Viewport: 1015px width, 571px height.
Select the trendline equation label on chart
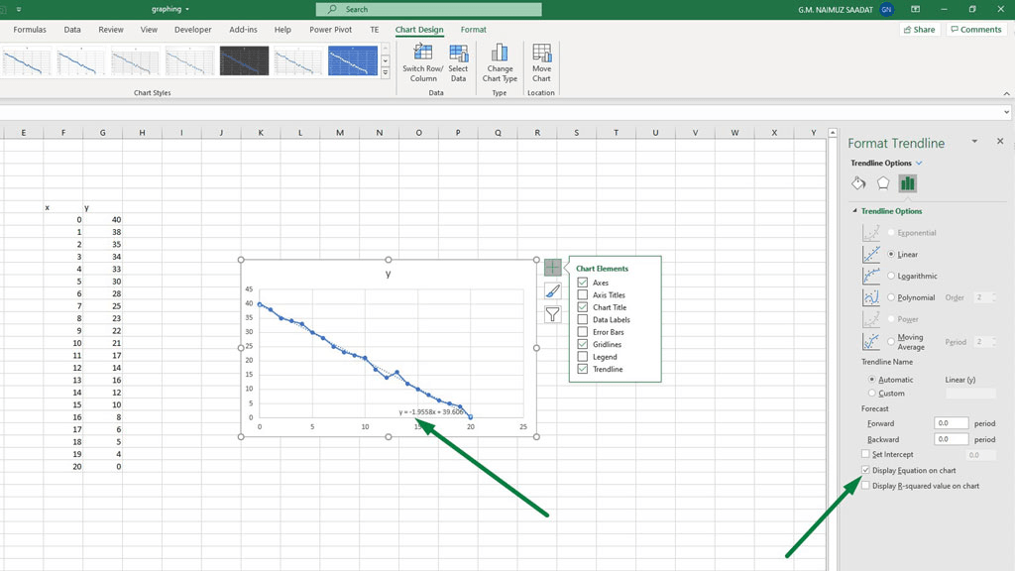[x=431, y=411]
